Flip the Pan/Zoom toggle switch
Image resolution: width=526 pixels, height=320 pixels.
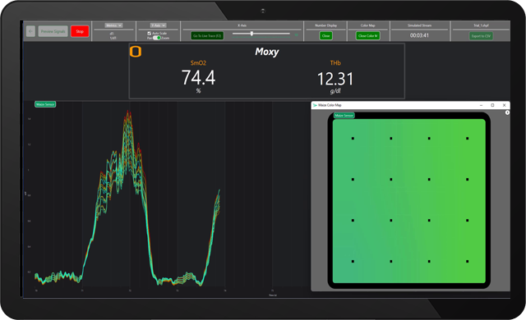[157, 38]
